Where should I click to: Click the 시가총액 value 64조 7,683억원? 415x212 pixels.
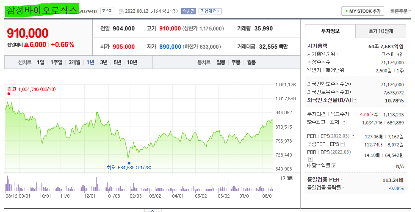tap(386, 47)
